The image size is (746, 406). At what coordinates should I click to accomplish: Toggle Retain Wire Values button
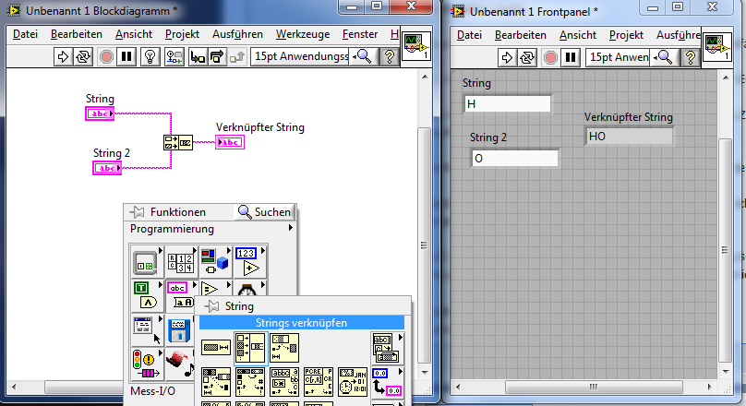click(174, 57)
